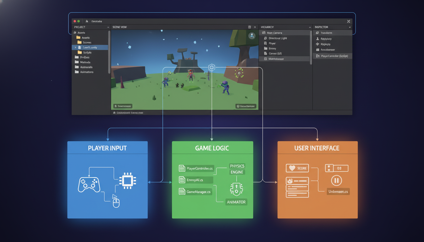Toggle the pause control in User Interface panel

[x=336, y=180]
